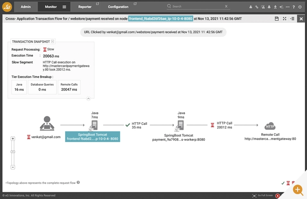Click the red X close circle

tap(278, 196)
